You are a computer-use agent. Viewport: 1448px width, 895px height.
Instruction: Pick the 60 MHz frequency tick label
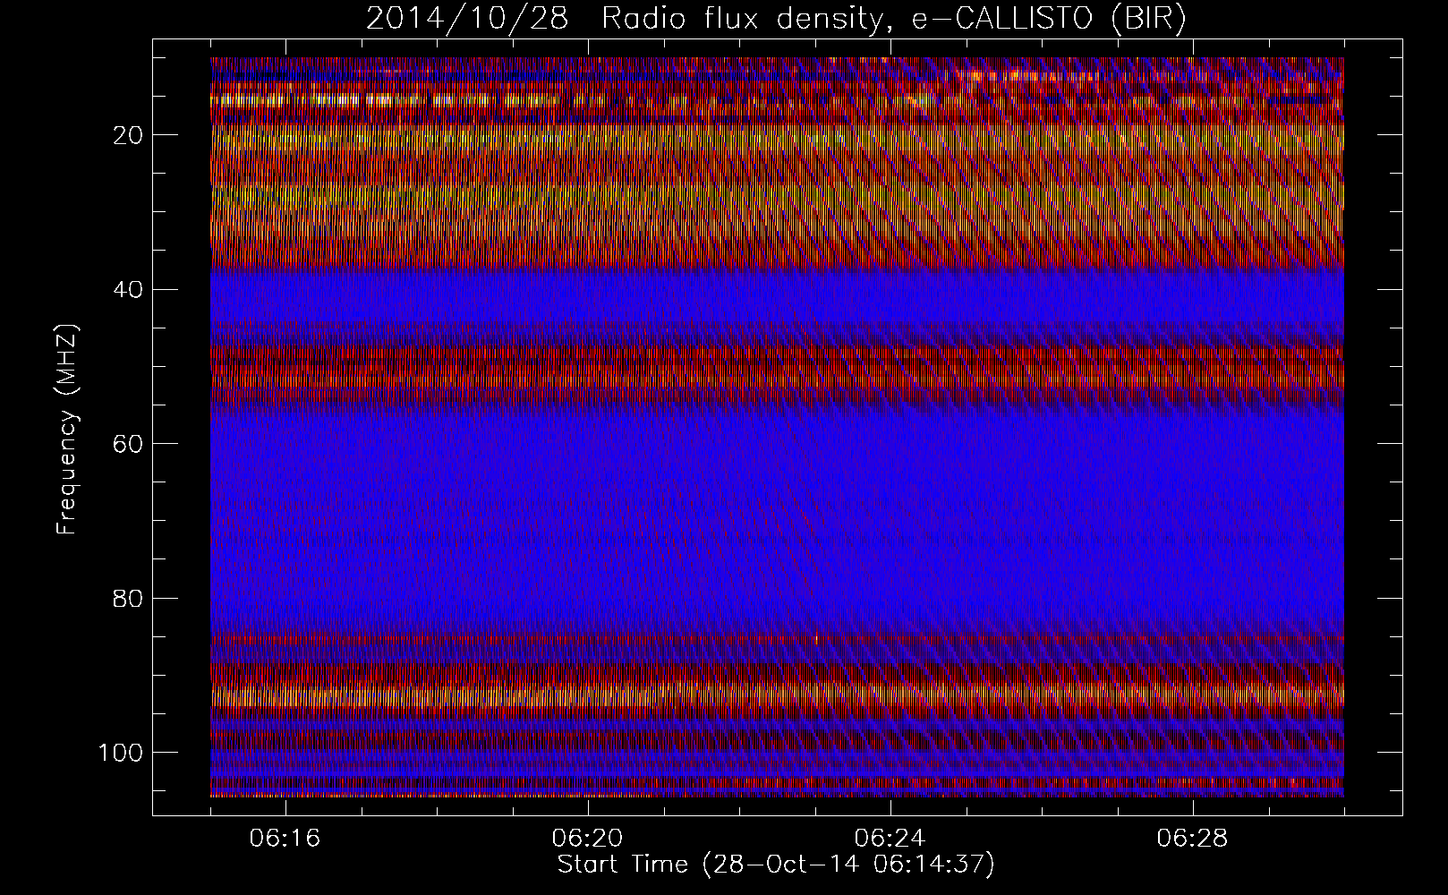coord(129,444)
